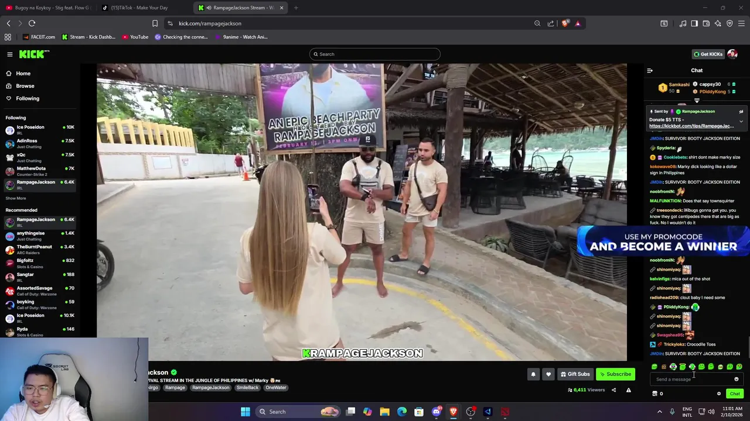Click the Rampage tag under stream title
Viewport: 750px width, 421px height.
175,388
